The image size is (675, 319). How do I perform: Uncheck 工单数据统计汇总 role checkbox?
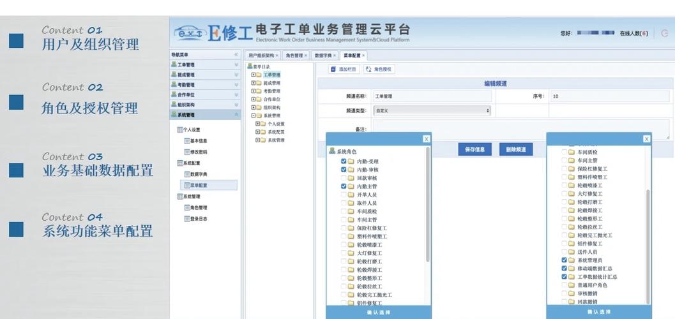[x=564, y=277]
